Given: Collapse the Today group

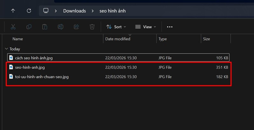Looking at the screenshot, I should [x=6, y=49].
